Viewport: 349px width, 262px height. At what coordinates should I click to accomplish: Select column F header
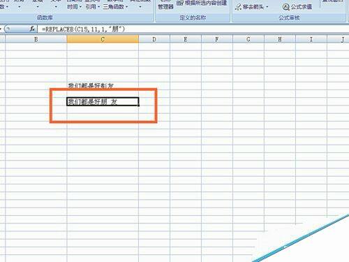coord(217,39)
